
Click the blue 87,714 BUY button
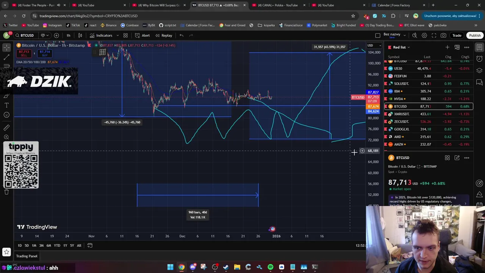45,53
